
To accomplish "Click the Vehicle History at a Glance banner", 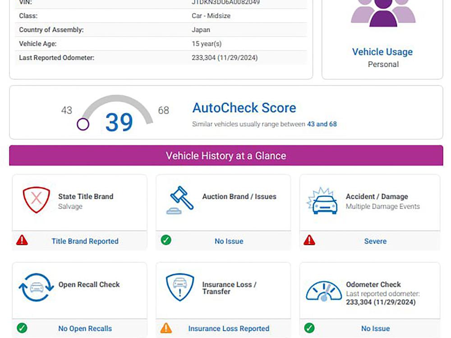I will (x=226, y=155).
